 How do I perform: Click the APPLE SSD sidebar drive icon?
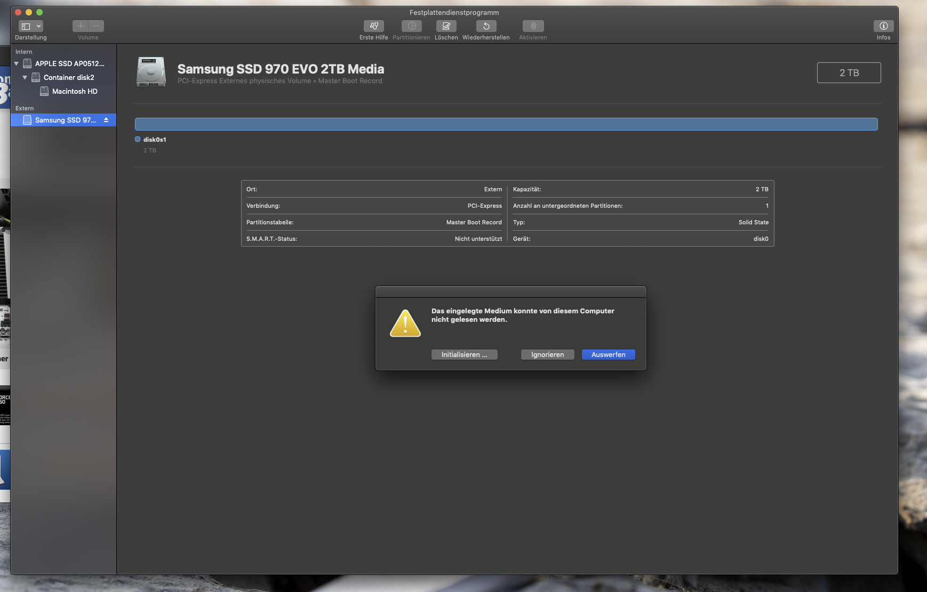[x=27, y=63]
